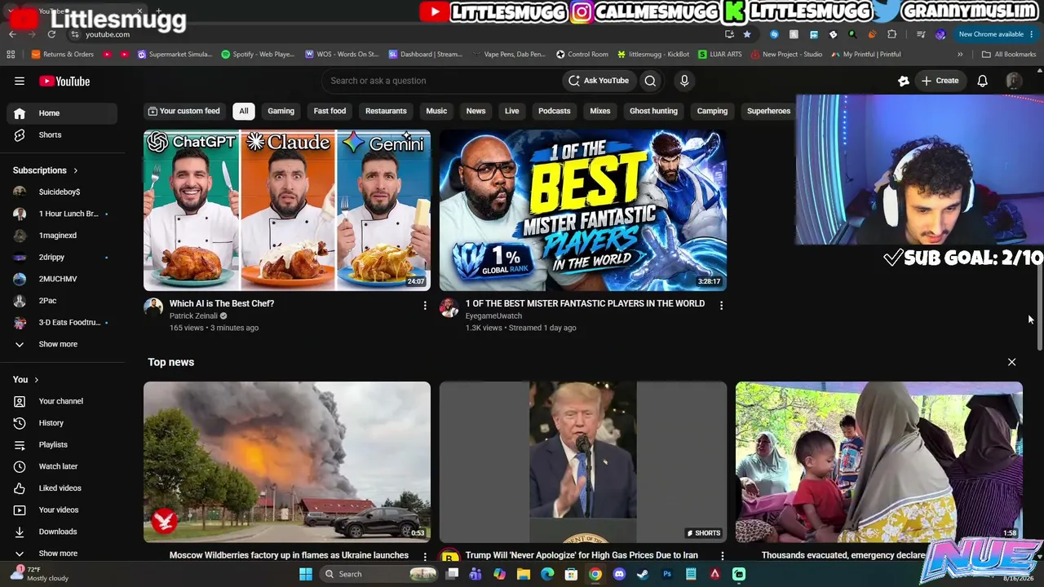
Task: Click the Ask YouTube button
Action: (x=599, y=81)
